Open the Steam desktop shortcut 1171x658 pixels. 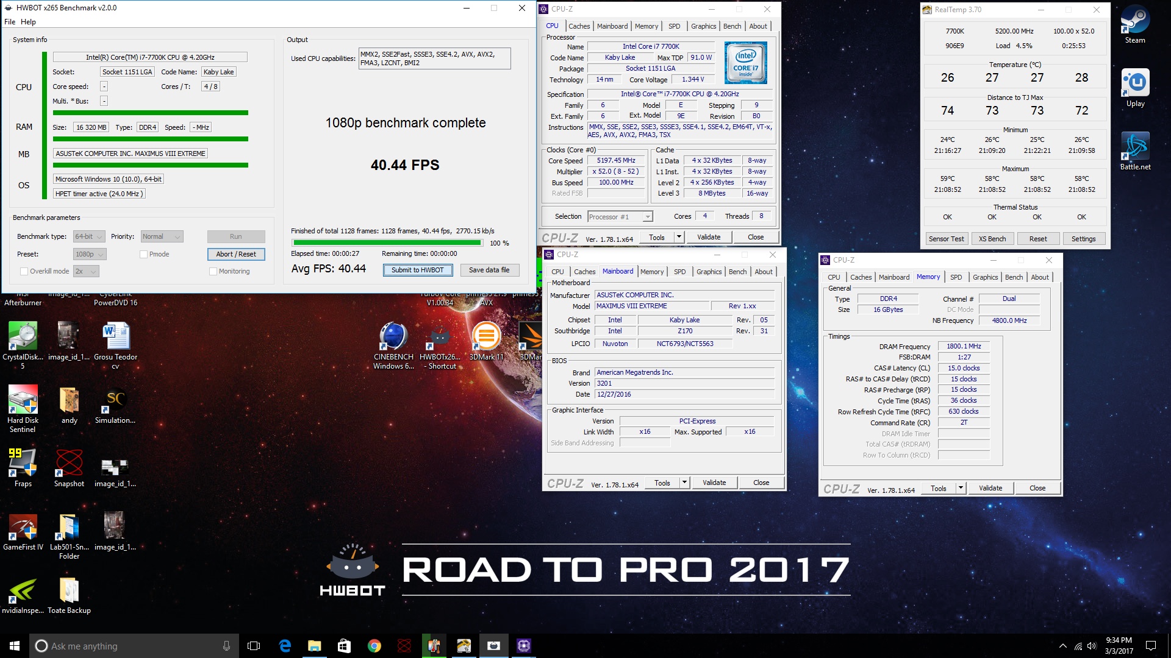(x=1135, y=24)
